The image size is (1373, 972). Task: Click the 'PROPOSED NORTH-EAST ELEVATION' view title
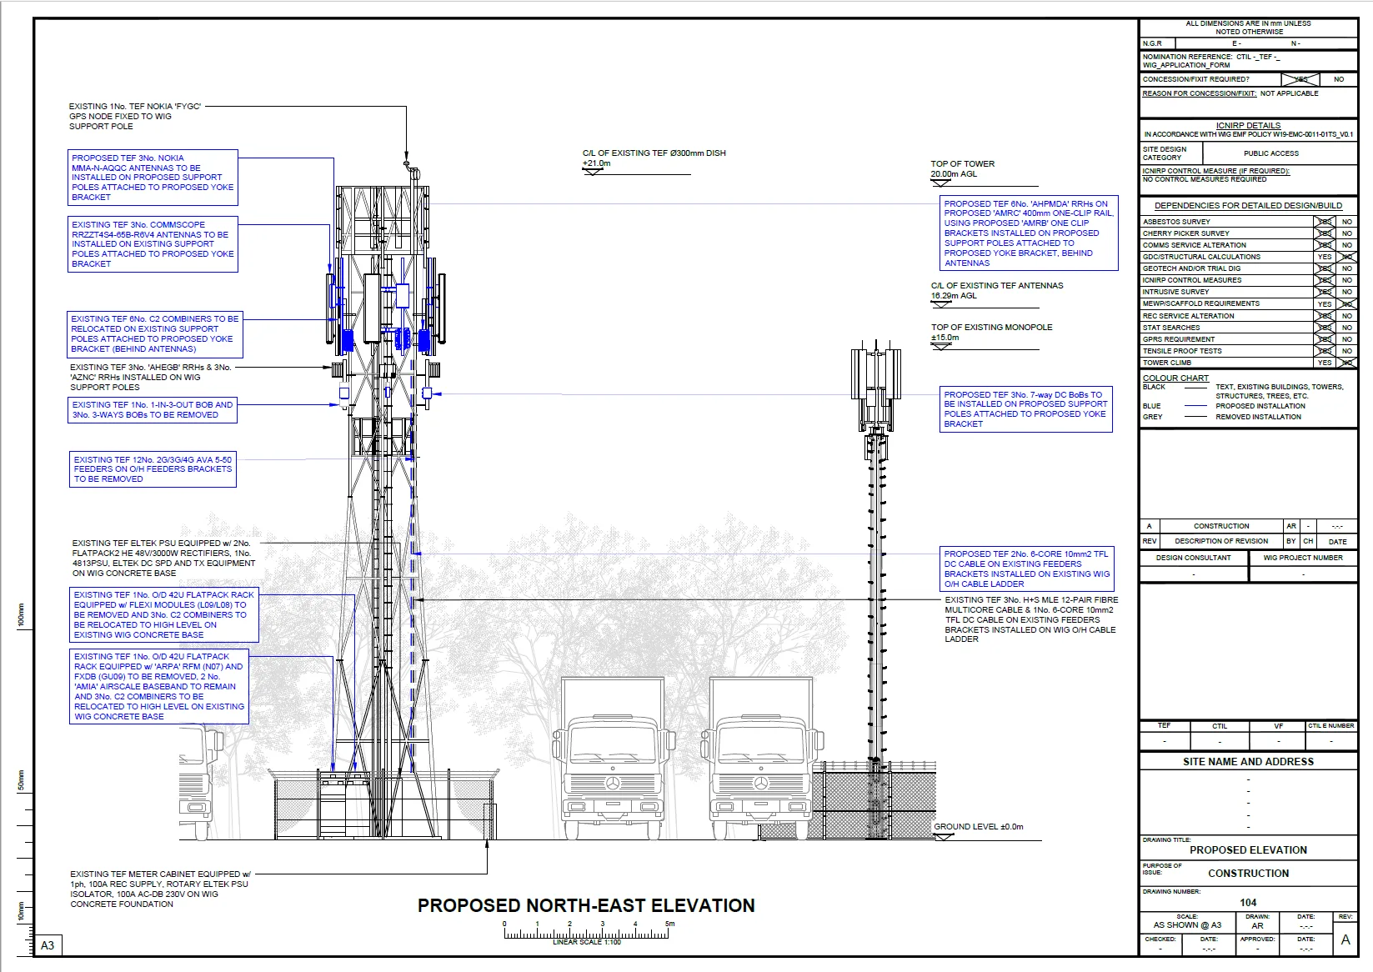click(x=586, y=905)
